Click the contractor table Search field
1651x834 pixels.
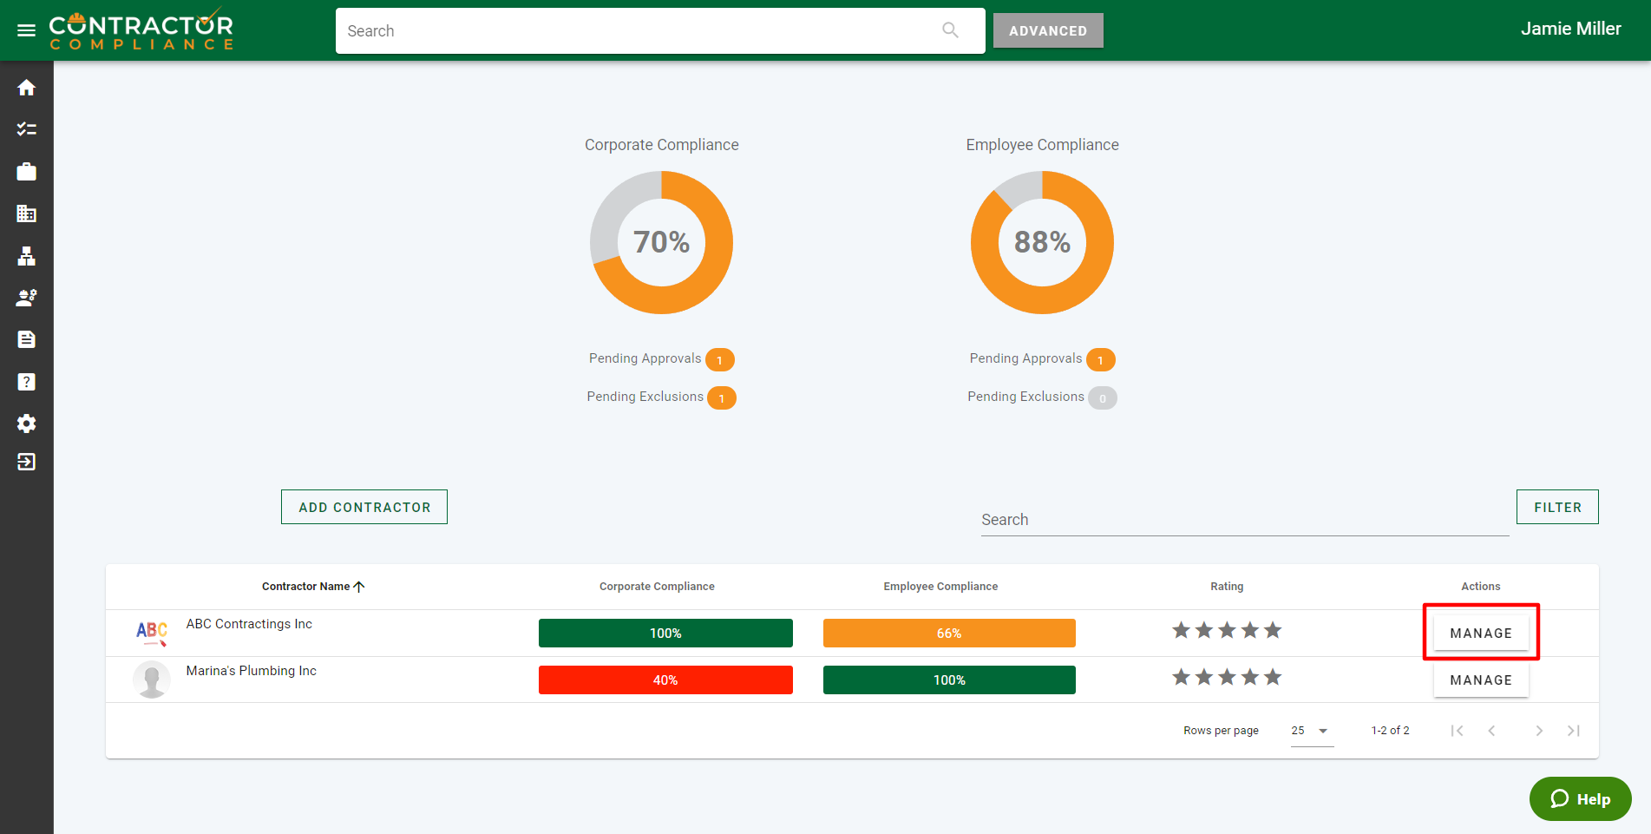(x=1244, y=520)
